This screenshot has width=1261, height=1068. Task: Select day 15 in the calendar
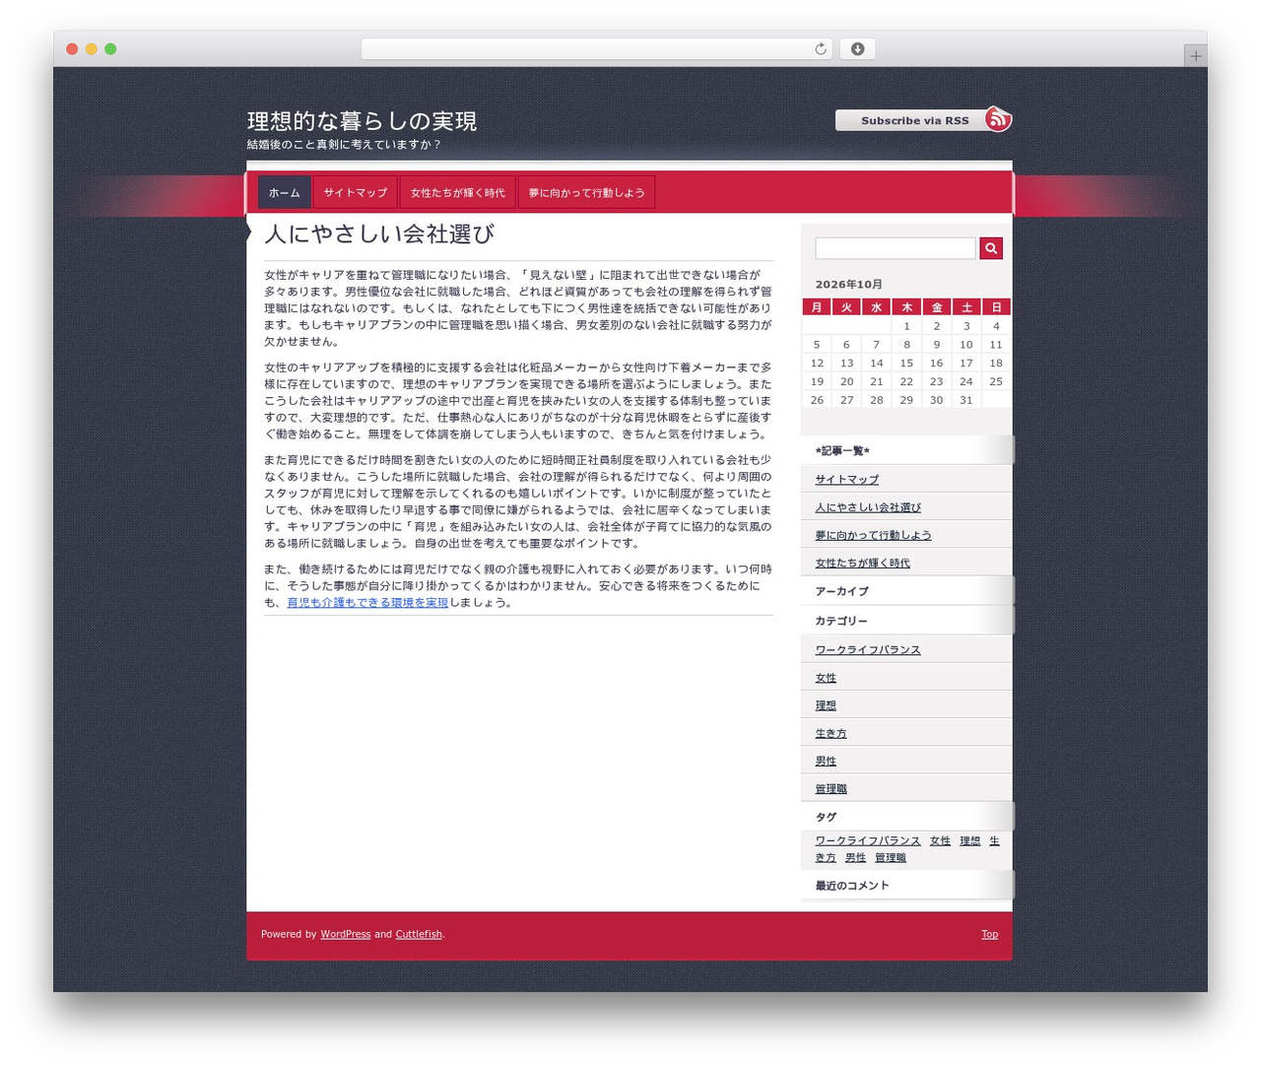[x=906, y=364]
